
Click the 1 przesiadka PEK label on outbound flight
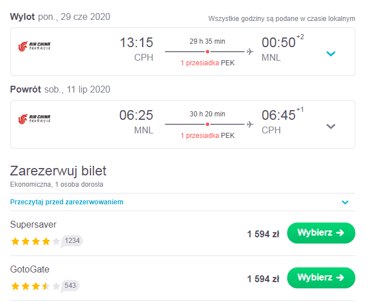tap(208, 63)
